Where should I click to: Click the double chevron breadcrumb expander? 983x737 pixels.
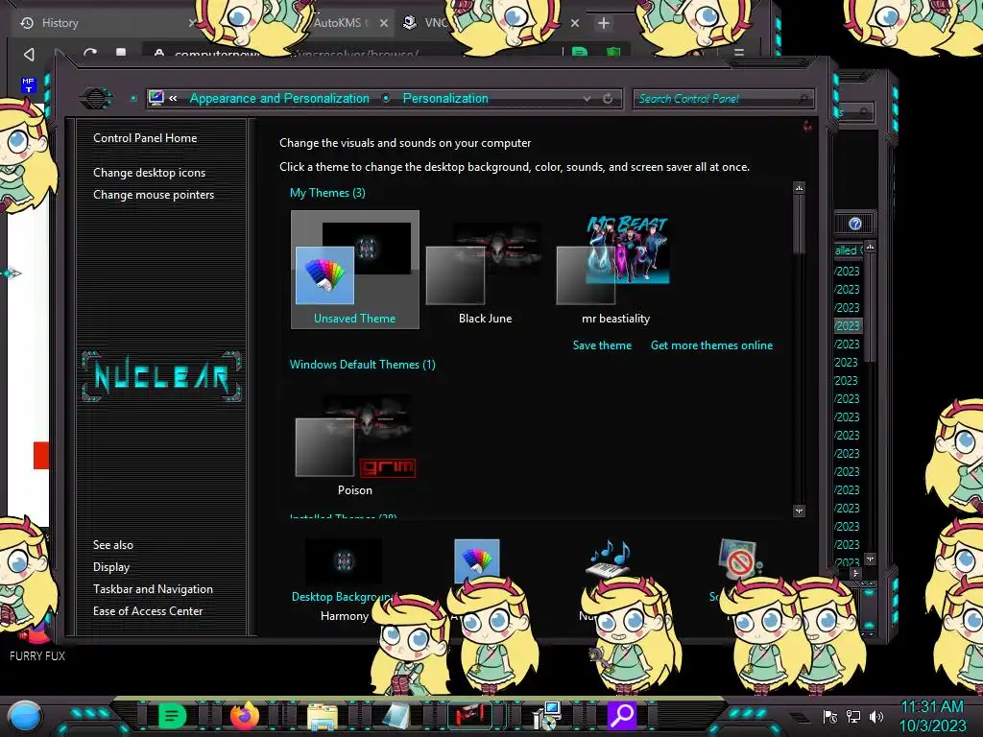click(173, 98)
